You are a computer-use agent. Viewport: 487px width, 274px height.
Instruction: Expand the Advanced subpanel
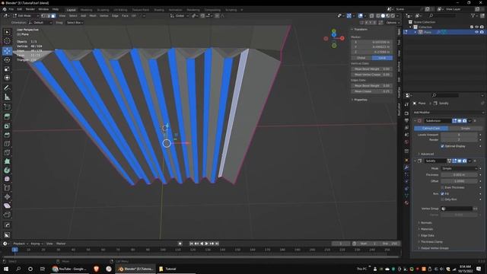(428, 154)
